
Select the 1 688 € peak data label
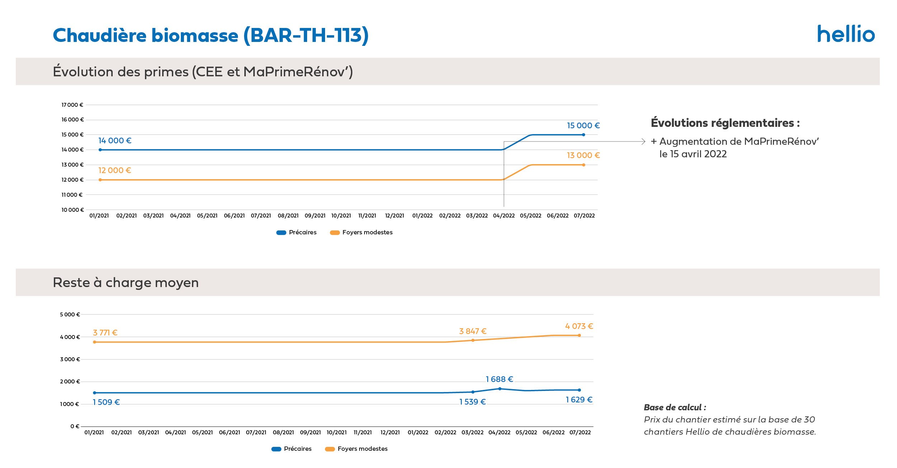(x=499, y=379)
